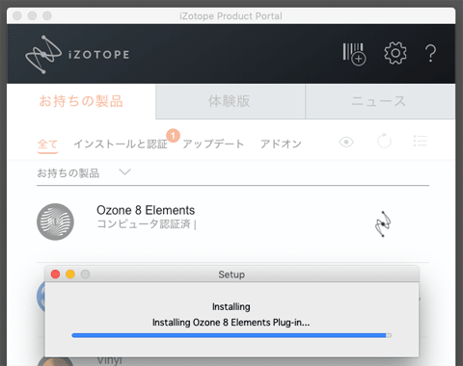Select インストールと認証 filter

pyautogui.click(x=121, y=144)
